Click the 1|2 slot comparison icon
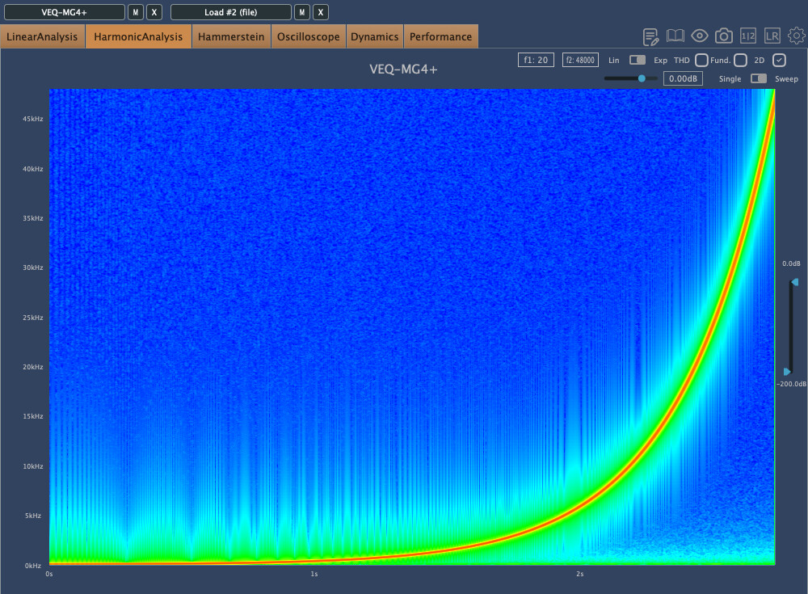808x594 pixels. (x=748, y=36)
